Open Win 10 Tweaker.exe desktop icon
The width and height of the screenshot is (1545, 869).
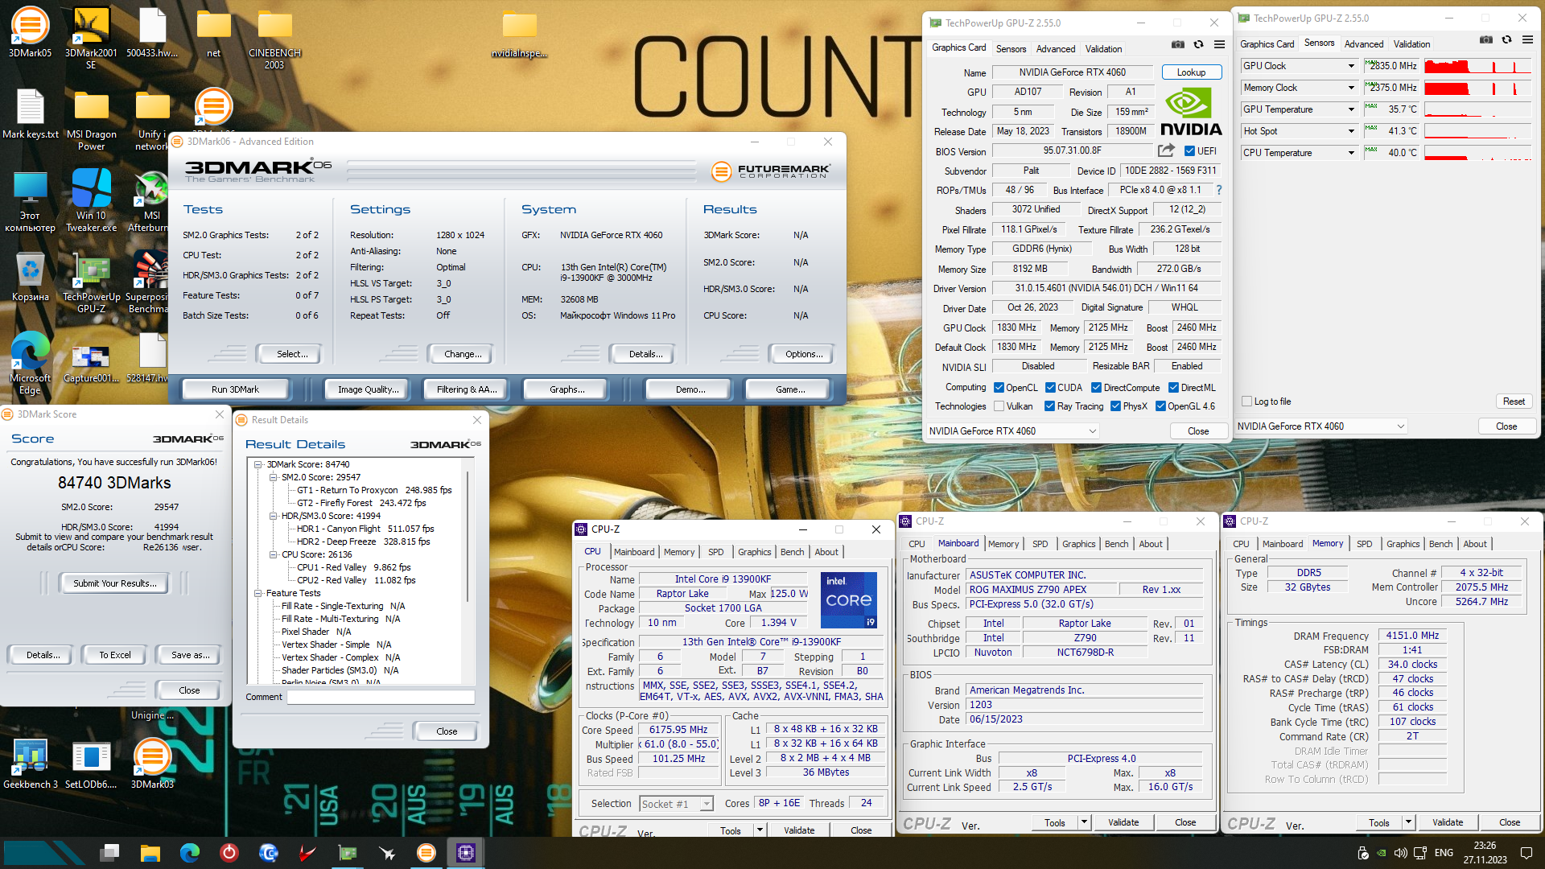pos(91,200)
